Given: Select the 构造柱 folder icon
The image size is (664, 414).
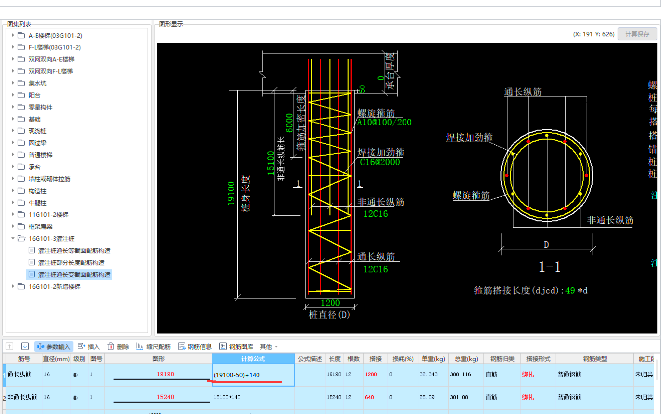Looking at the screenshot, I should [x=21, y=191].
